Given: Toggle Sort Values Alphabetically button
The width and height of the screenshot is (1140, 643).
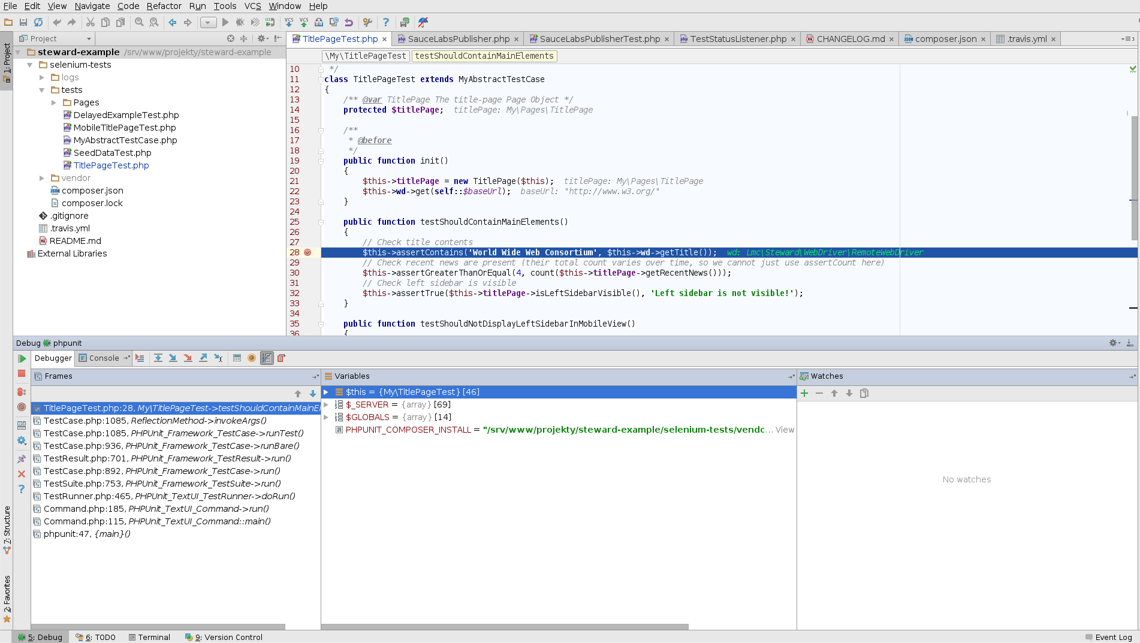Looking at the screenshot, I should coord(267,358).
